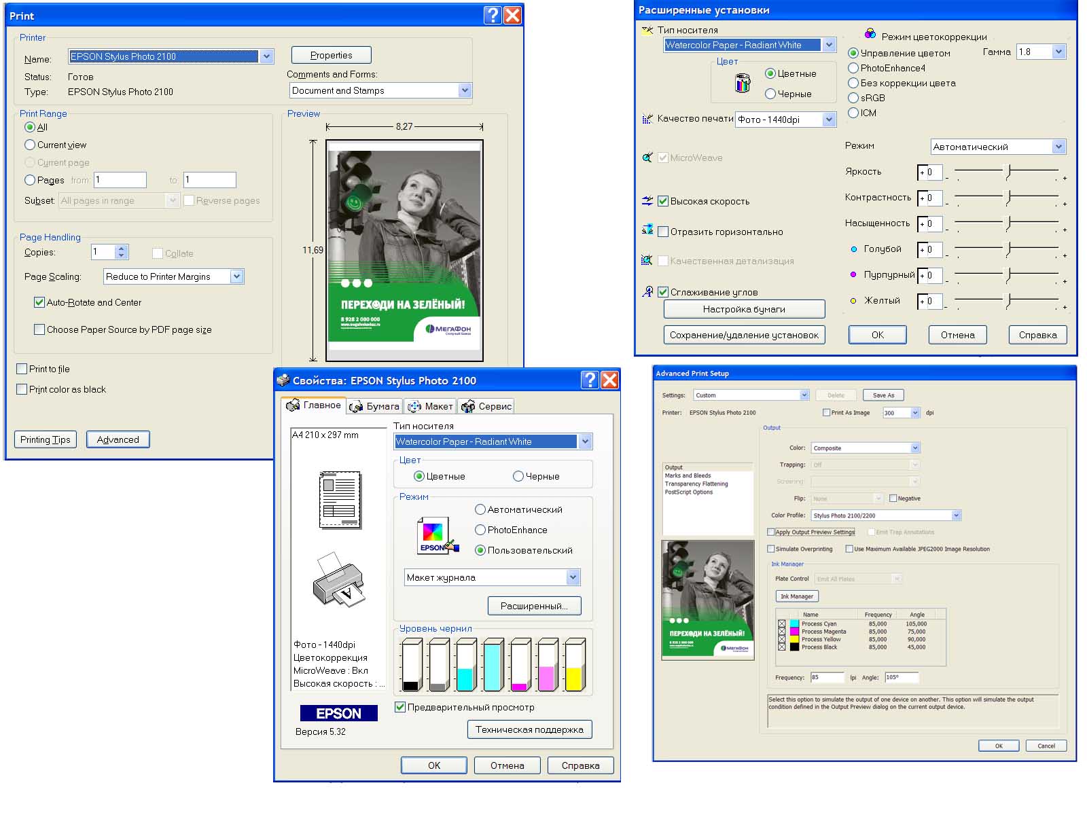Click the Желтый yellow dot icon
Viewport: 1087px width, 815px height.
tap(854, 301)
